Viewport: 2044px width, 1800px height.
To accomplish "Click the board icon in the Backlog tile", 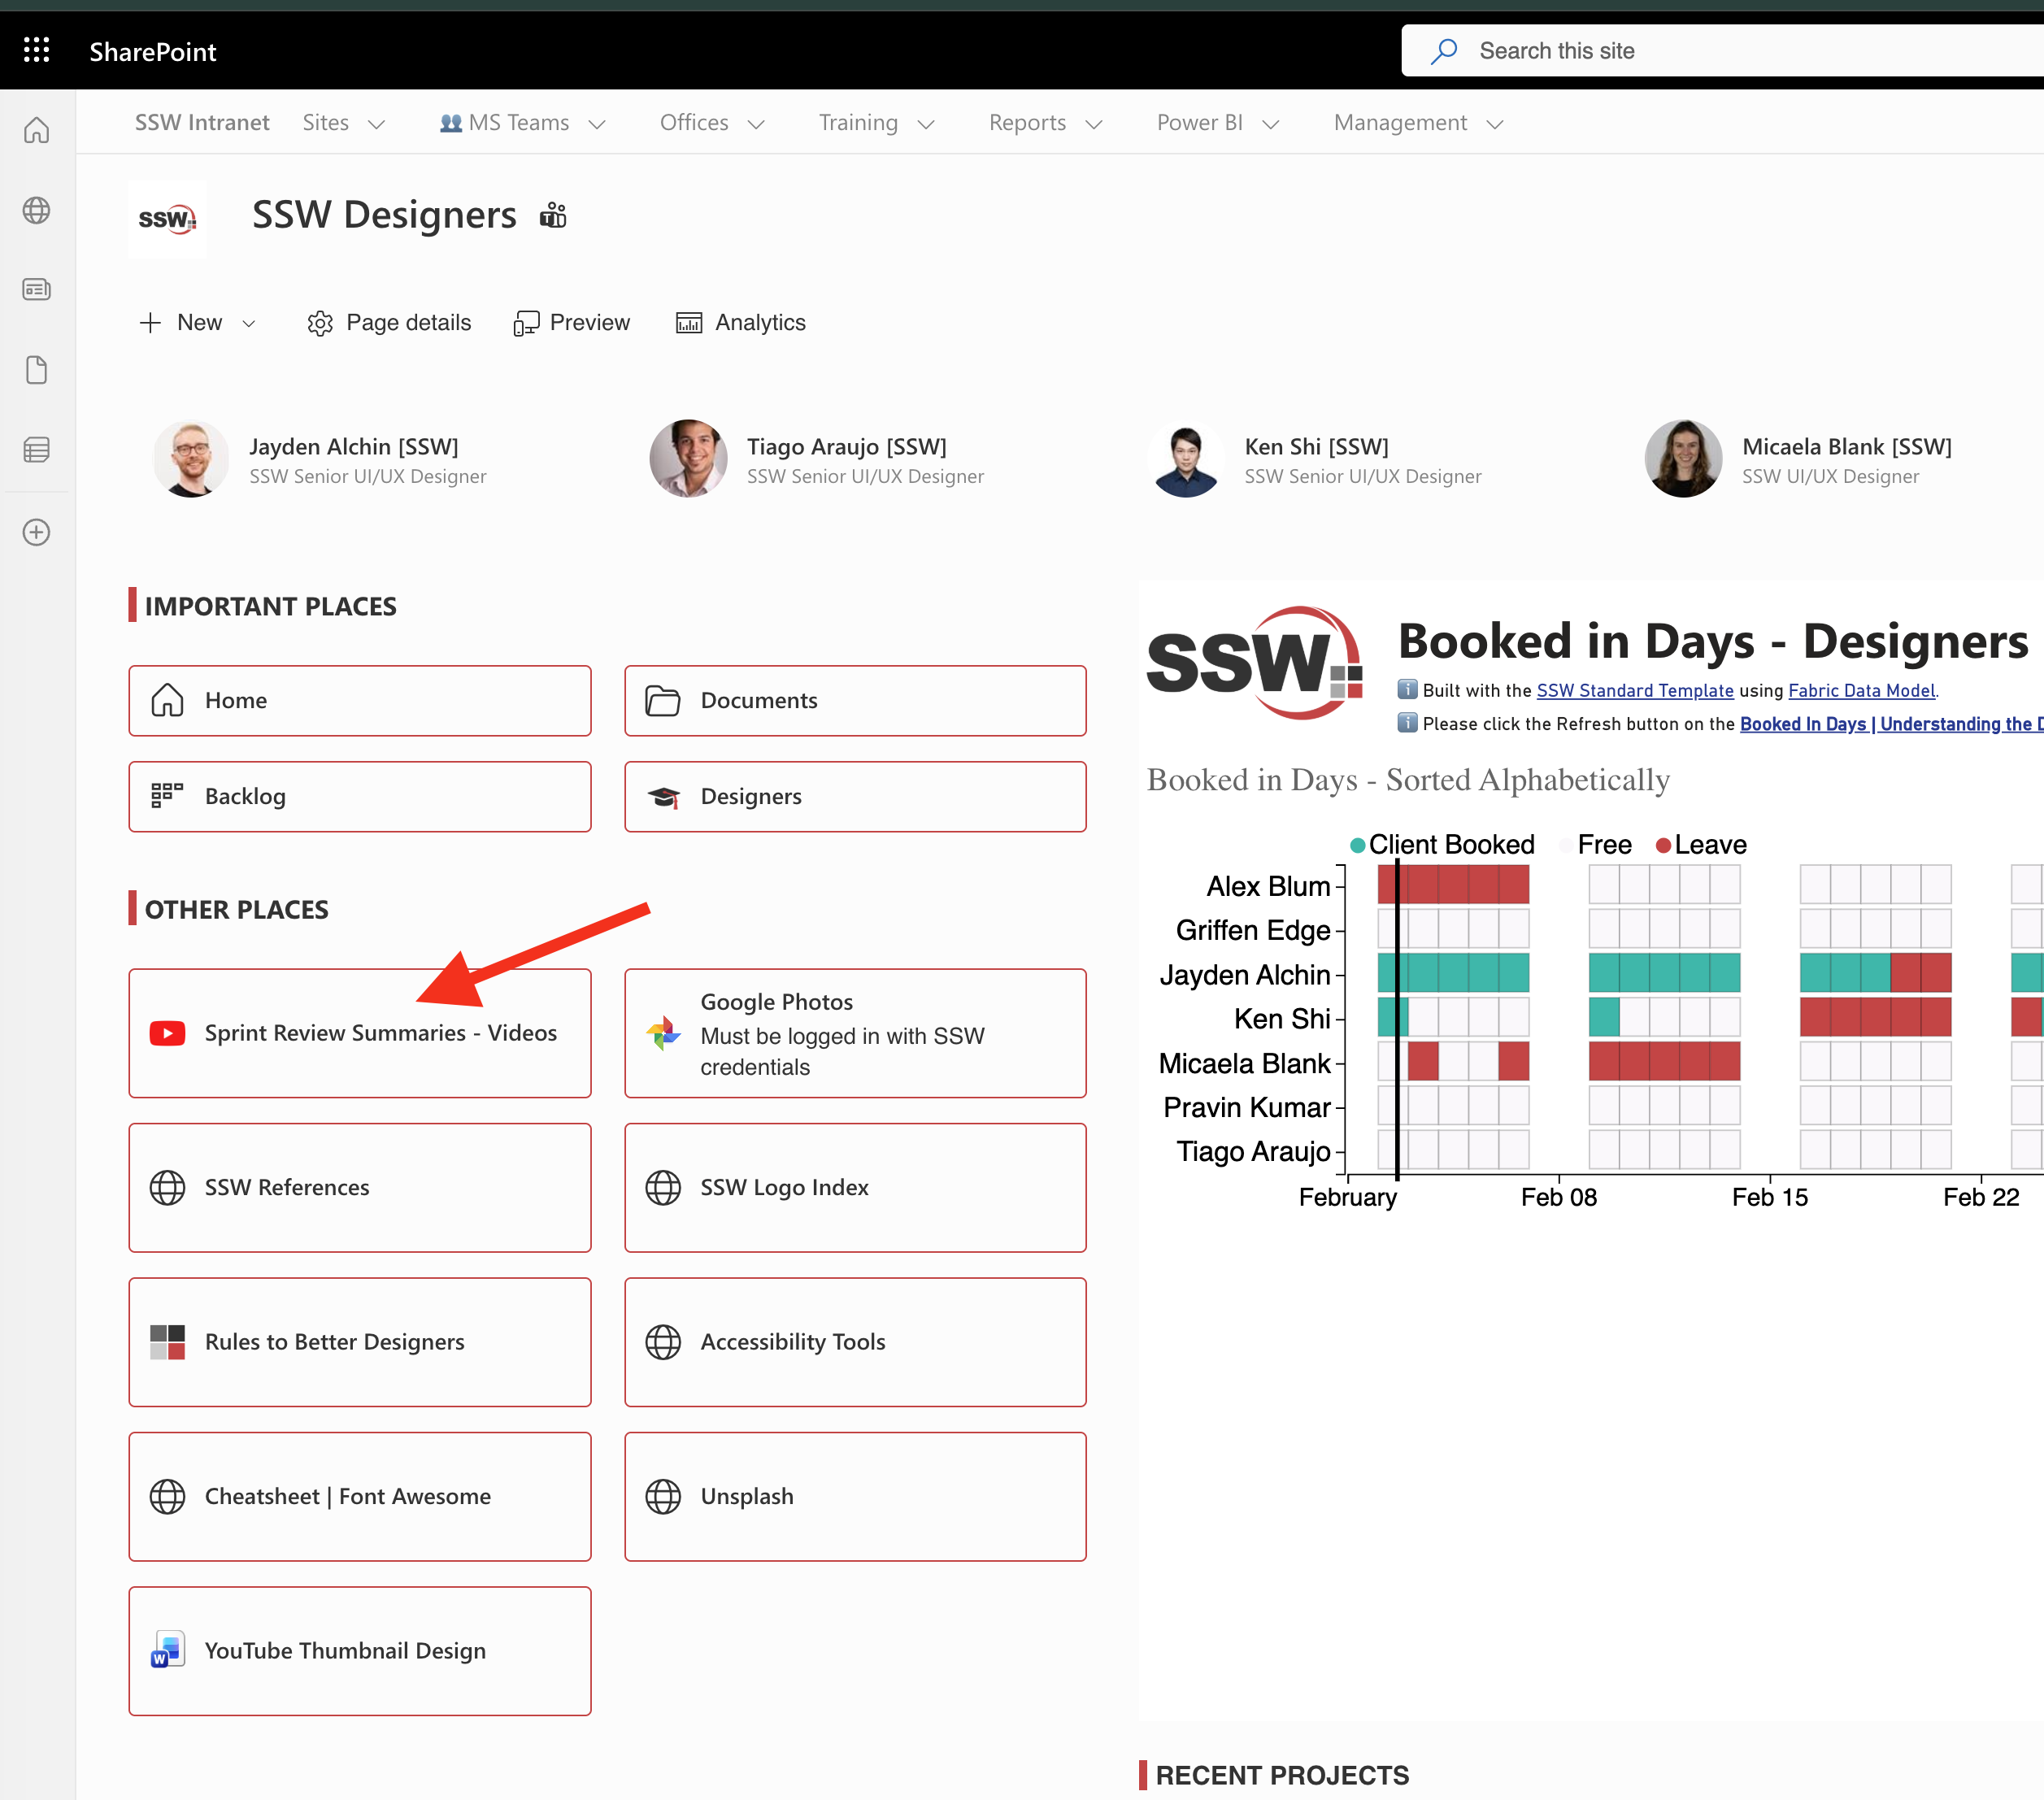I will coord(167,796).
